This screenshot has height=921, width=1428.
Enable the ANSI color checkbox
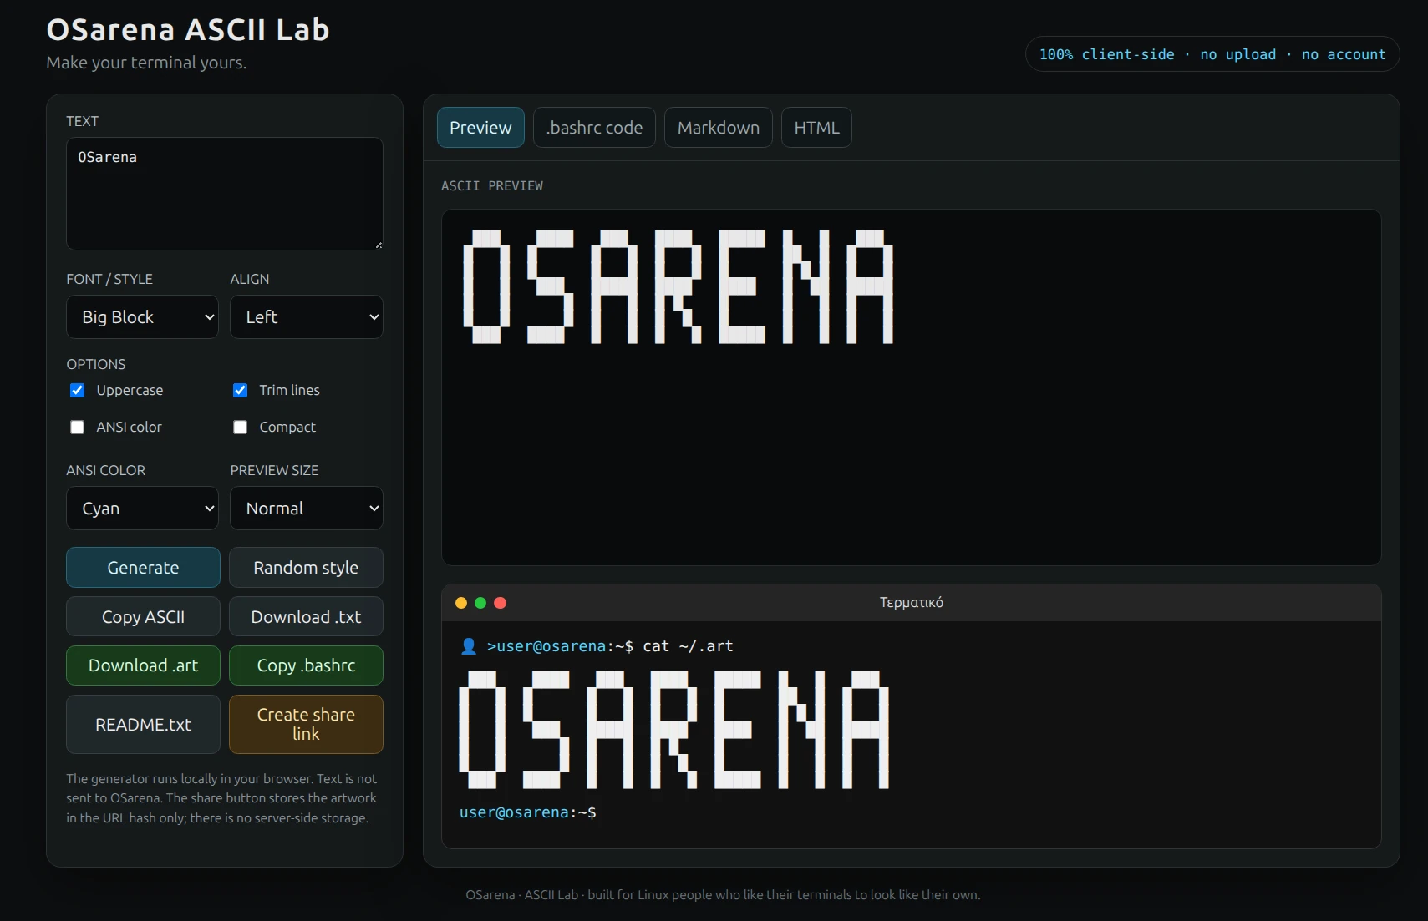pyautogui.click(x=78, y=427)
